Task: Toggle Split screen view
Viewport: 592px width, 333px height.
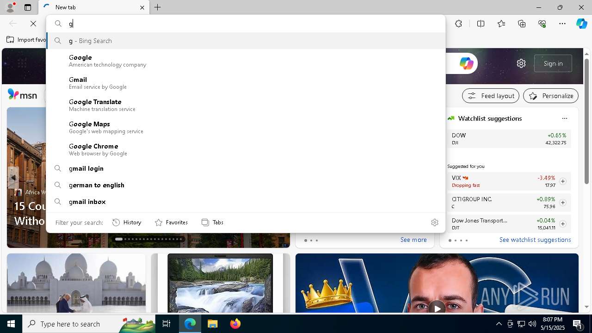Action: [481, 24]
